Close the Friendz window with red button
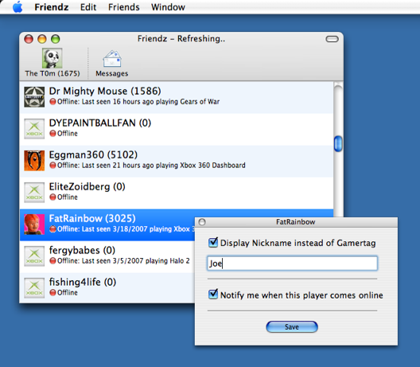Image resolution: width=420 pixels, height=367 pixels. [x=29, y=39]
